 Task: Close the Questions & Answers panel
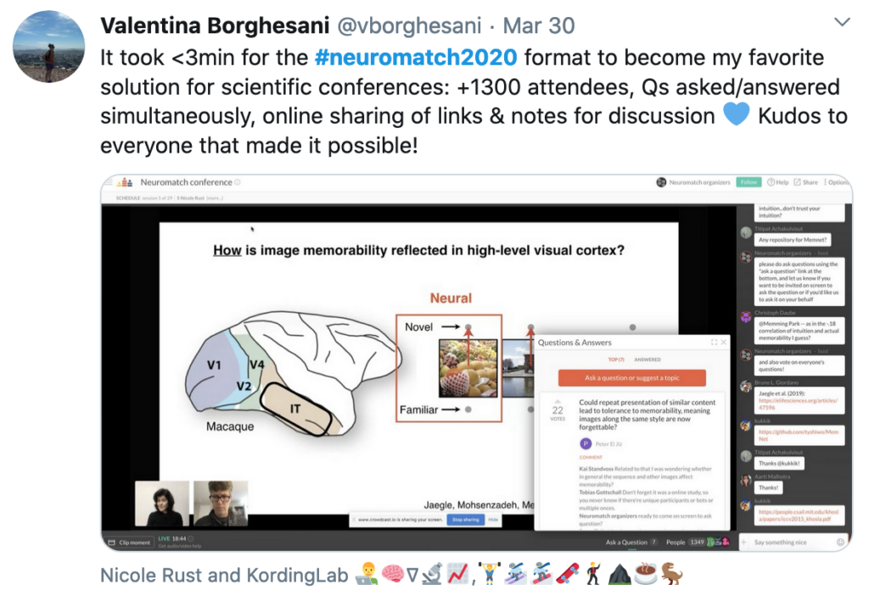[x=723, y=343]
